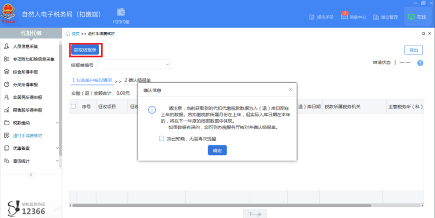Click the 获取结报单 button
The height and width of the screenshot is (218, 435).
point(85,50)
